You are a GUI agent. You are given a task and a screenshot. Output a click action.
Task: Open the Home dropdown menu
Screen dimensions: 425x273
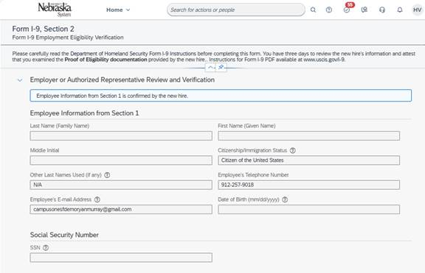pyautogui.click(x=118, y=10)
